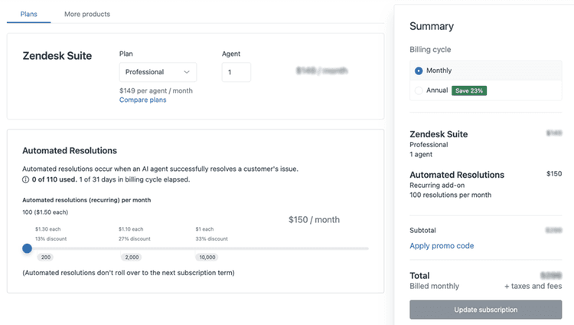Screen dimensions: 574x325
Task: Click the $1.10 each discount label
Action: coord(131,229)
